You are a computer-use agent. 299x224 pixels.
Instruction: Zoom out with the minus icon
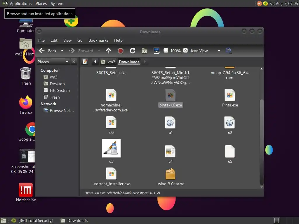click(x=166, y=51)
